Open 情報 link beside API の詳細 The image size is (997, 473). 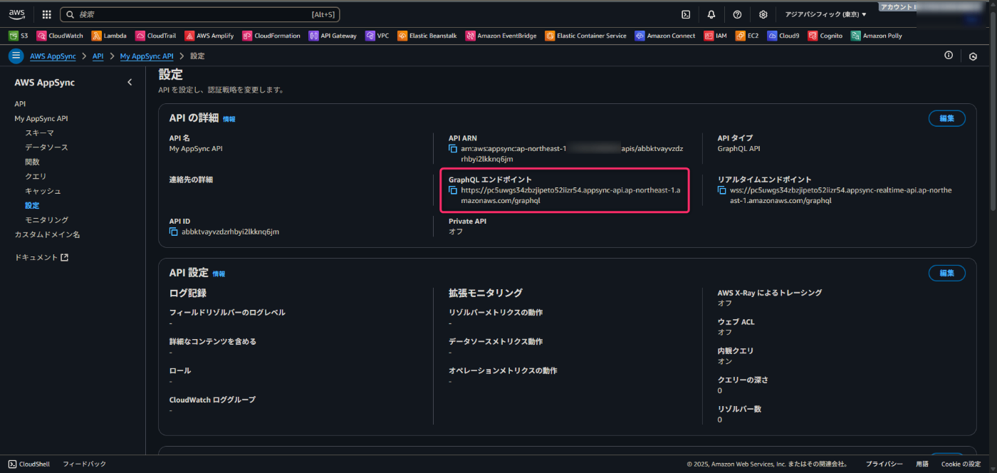click(229, 119)
